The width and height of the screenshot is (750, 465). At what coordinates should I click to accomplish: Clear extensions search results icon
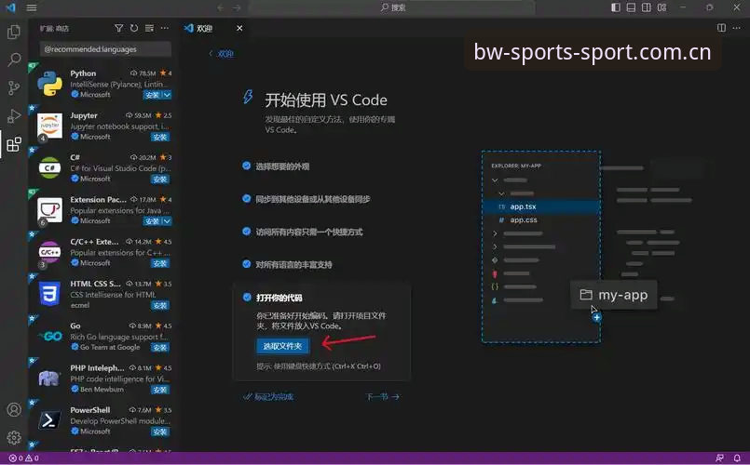coord(149,28)
